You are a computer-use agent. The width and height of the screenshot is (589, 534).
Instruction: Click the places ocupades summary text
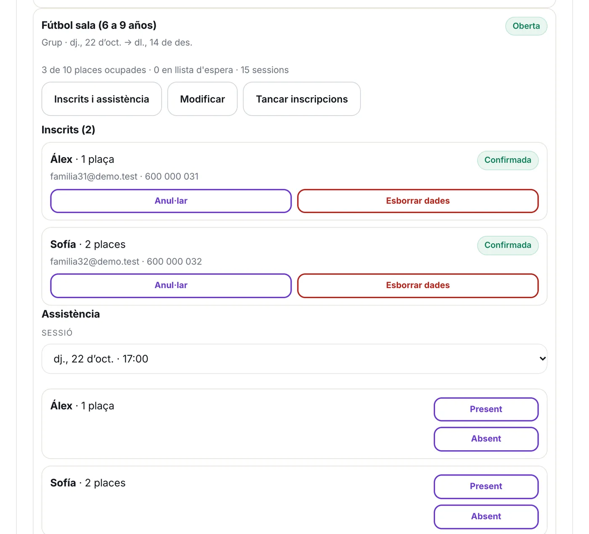tap(165, 70)
